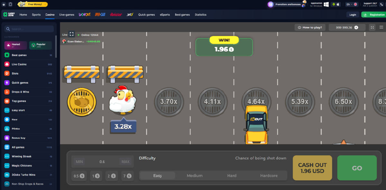Switch to the Sports tab
386x190 pixels.
tap(36, 14)
